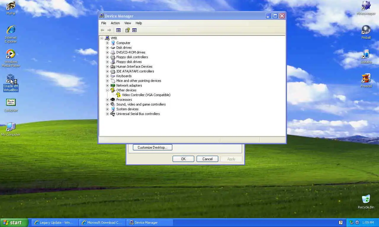Select the Video Controller (VGA Compatible) warning icon

118,95
